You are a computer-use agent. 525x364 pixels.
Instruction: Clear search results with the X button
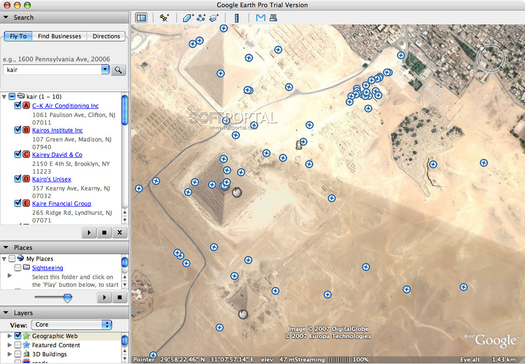point(120,233)
